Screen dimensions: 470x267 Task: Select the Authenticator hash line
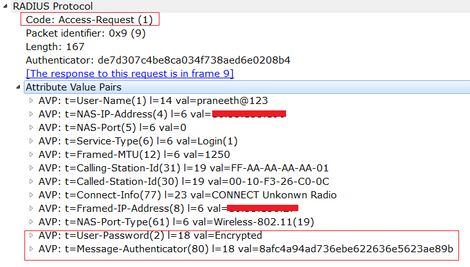[158, 60]
